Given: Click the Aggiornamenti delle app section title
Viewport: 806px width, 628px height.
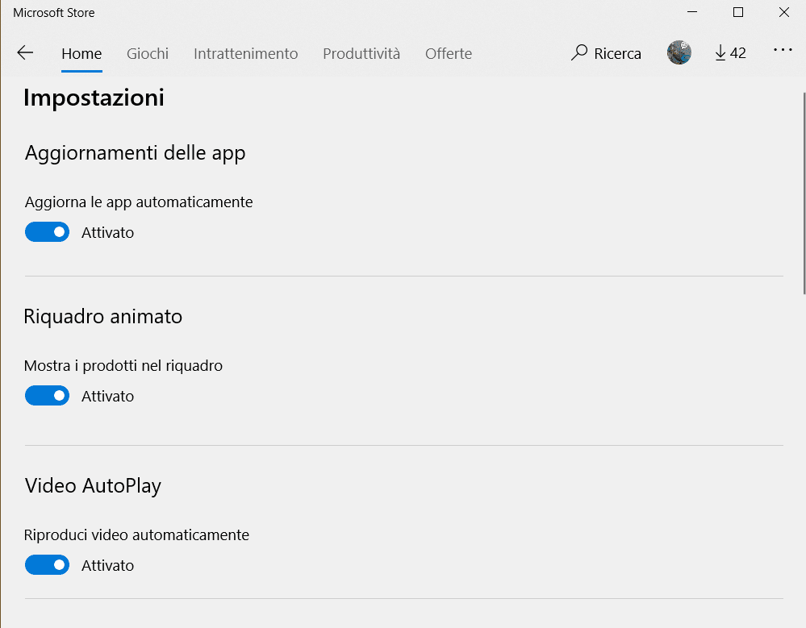Looking at the screenshot, I should click(x=135, y=152).
